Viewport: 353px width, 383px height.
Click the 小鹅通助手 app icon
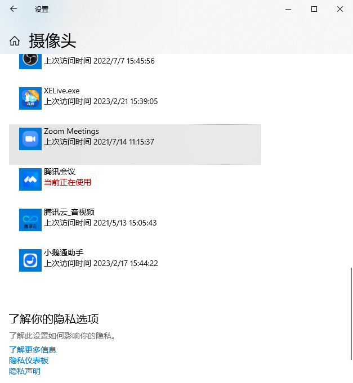tap(30, 260)
